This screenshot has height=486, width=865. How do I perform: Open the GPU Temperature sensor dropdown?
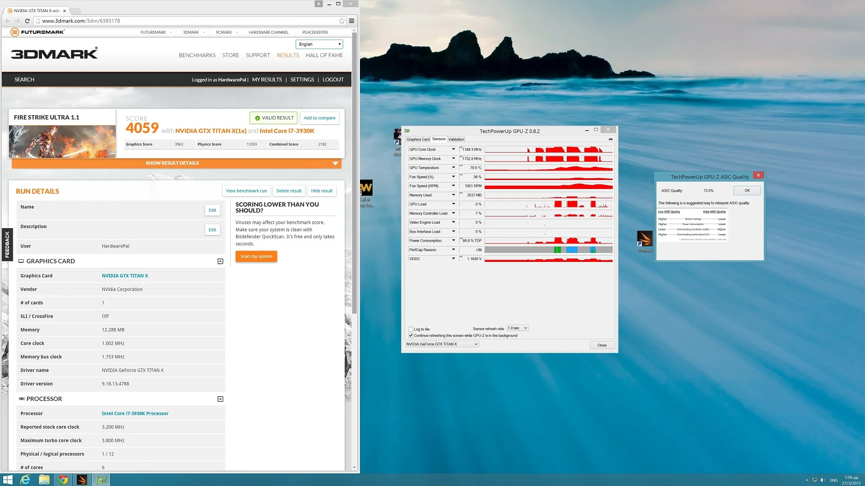coord(453,167)
